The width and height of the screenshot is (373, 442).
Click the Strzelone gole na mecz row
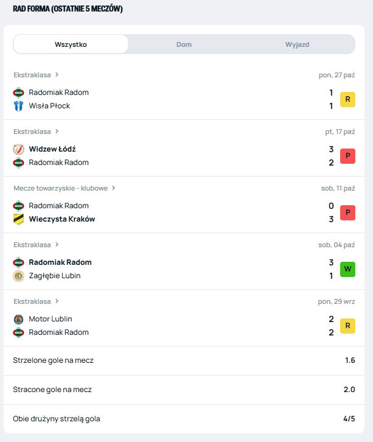[183, 360]
